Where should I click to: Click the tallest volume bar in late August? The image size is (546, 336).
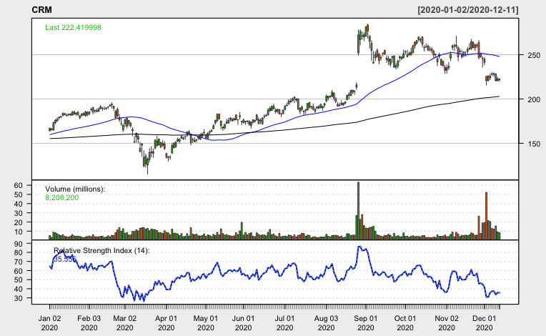358,211
